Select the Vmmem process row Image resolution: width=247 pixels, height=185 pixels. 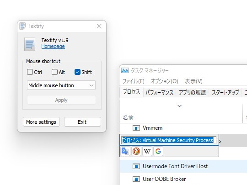(x=183, y=128)
